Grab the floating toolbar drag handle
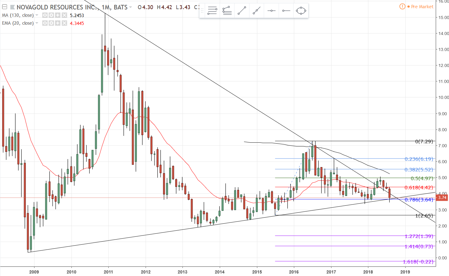 coord(202,11)
